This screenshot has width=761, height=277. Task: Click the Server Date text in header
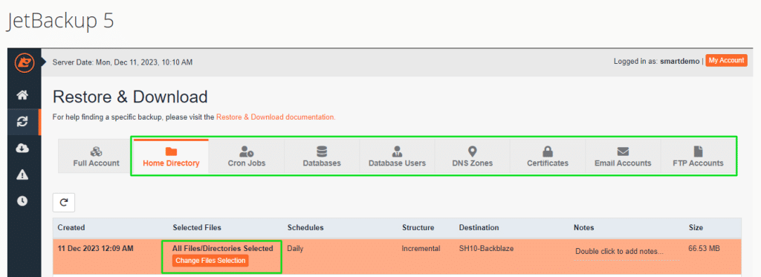(123, 62)
